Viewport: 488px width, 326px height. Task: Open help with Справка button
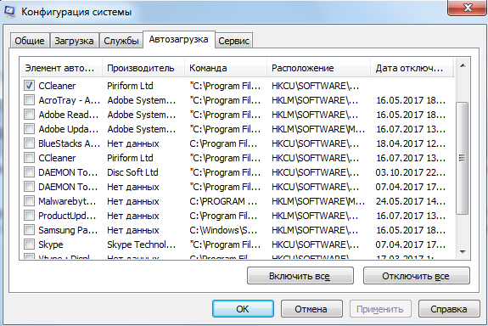tap(449, 309)
